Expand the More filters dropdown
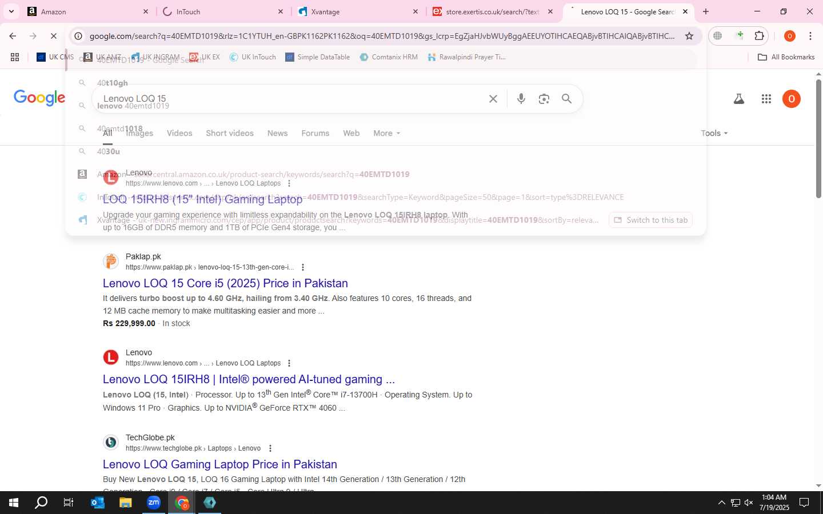 pos(387,133)
